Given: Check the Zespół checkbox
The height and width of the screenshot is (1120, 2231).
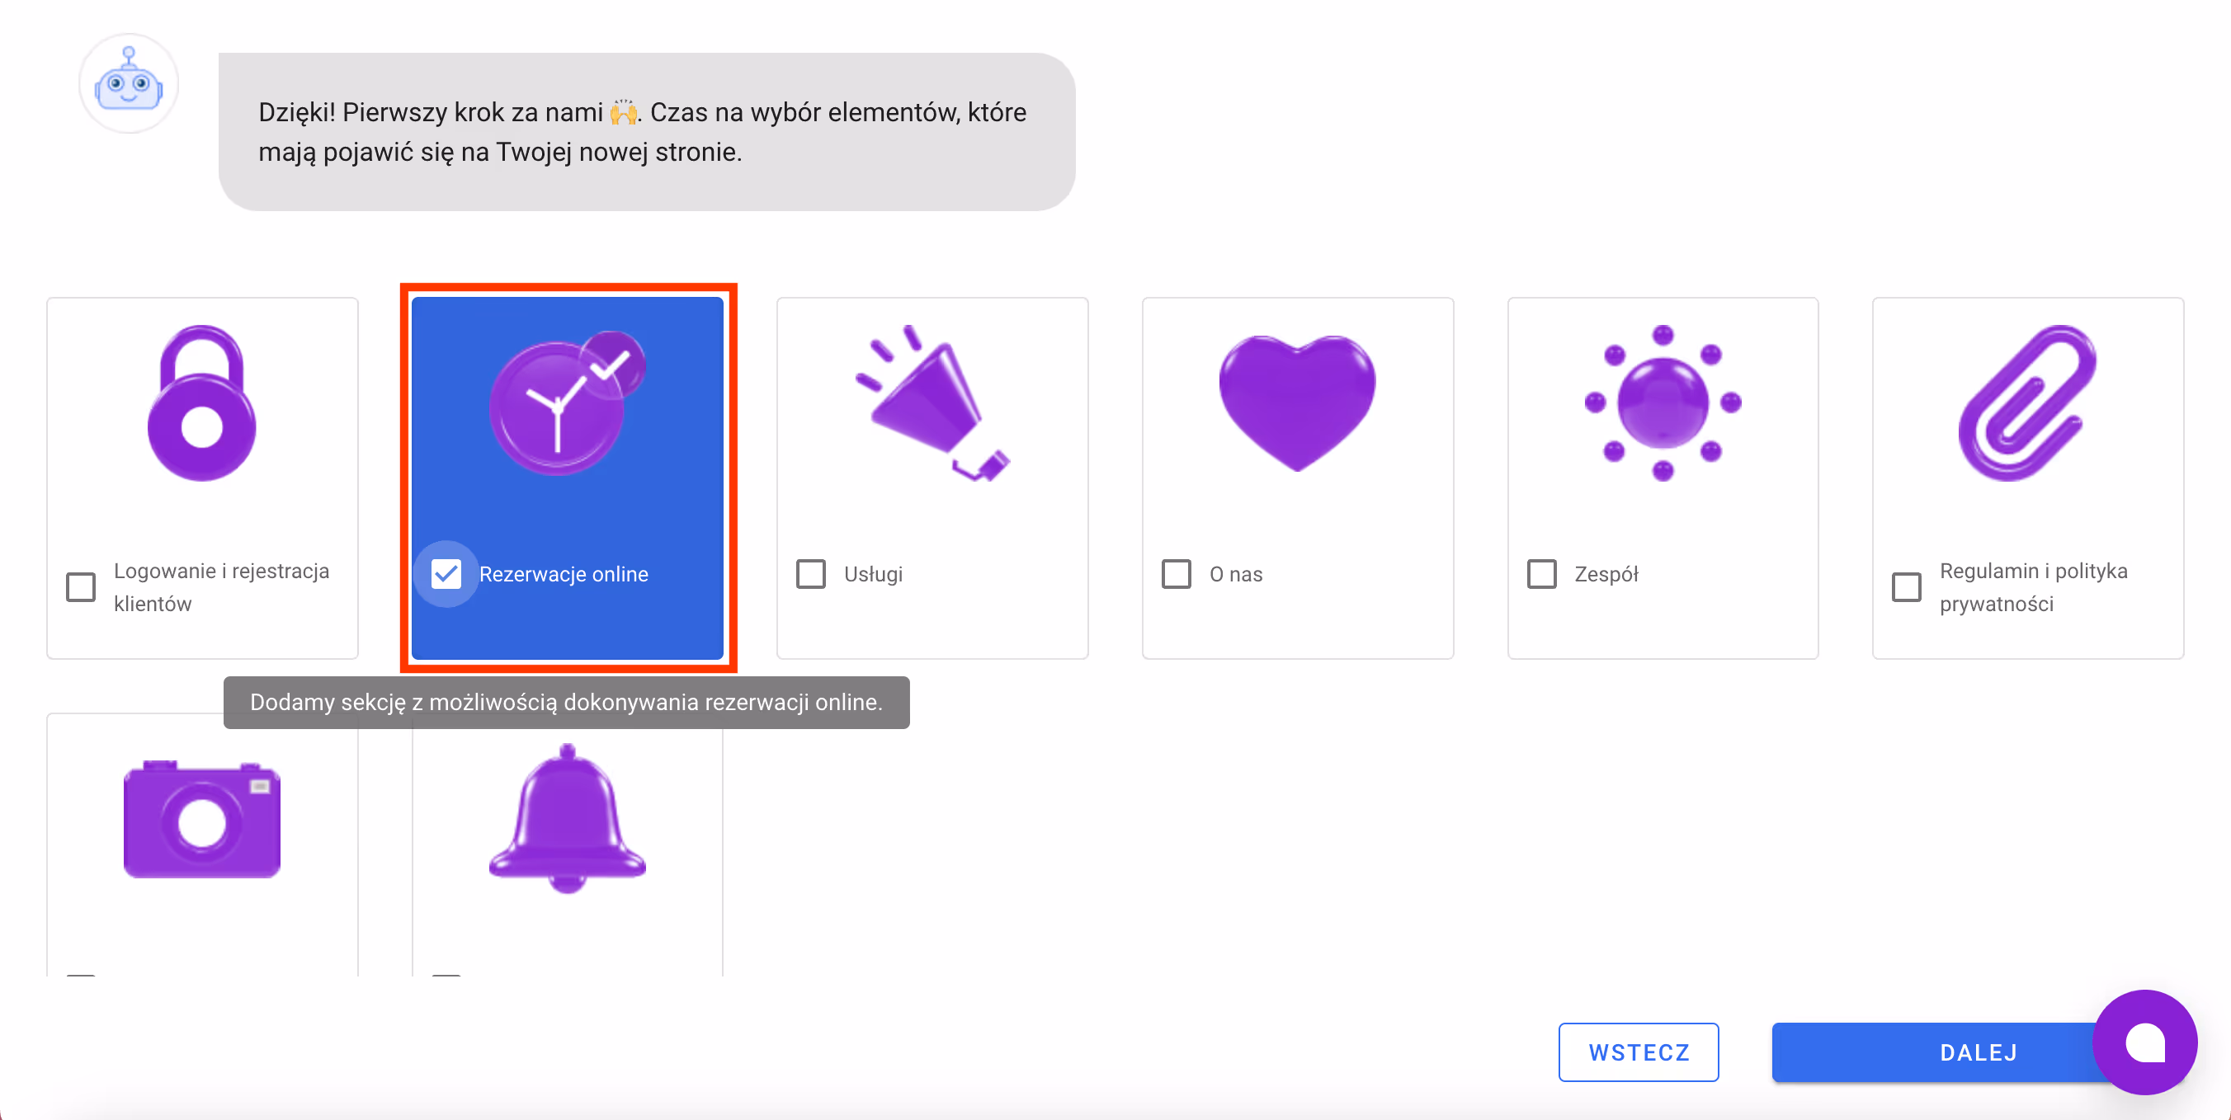Looking at the screenshot, I should point(1540,574).
